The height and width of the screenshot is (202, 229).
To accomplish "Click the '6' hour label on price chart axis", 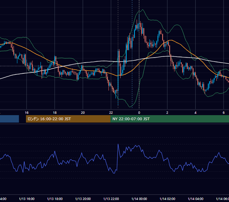I will click(224, 112).
